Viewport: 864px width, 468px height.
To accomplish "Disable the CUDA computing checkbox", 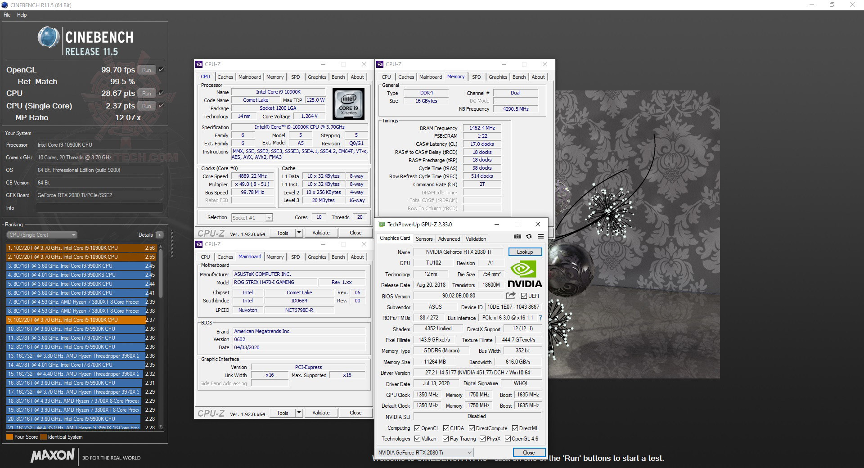I will 446,428.
